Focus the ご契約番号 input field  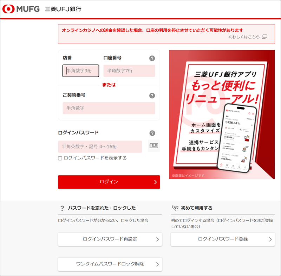click(x=109, y=108)
